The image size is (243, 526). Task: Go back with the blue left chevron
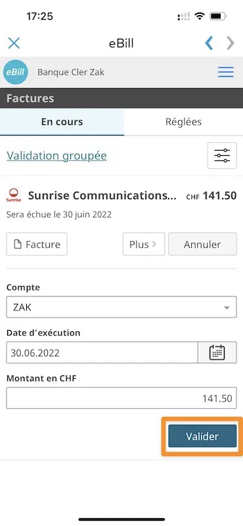click(209, 43)
